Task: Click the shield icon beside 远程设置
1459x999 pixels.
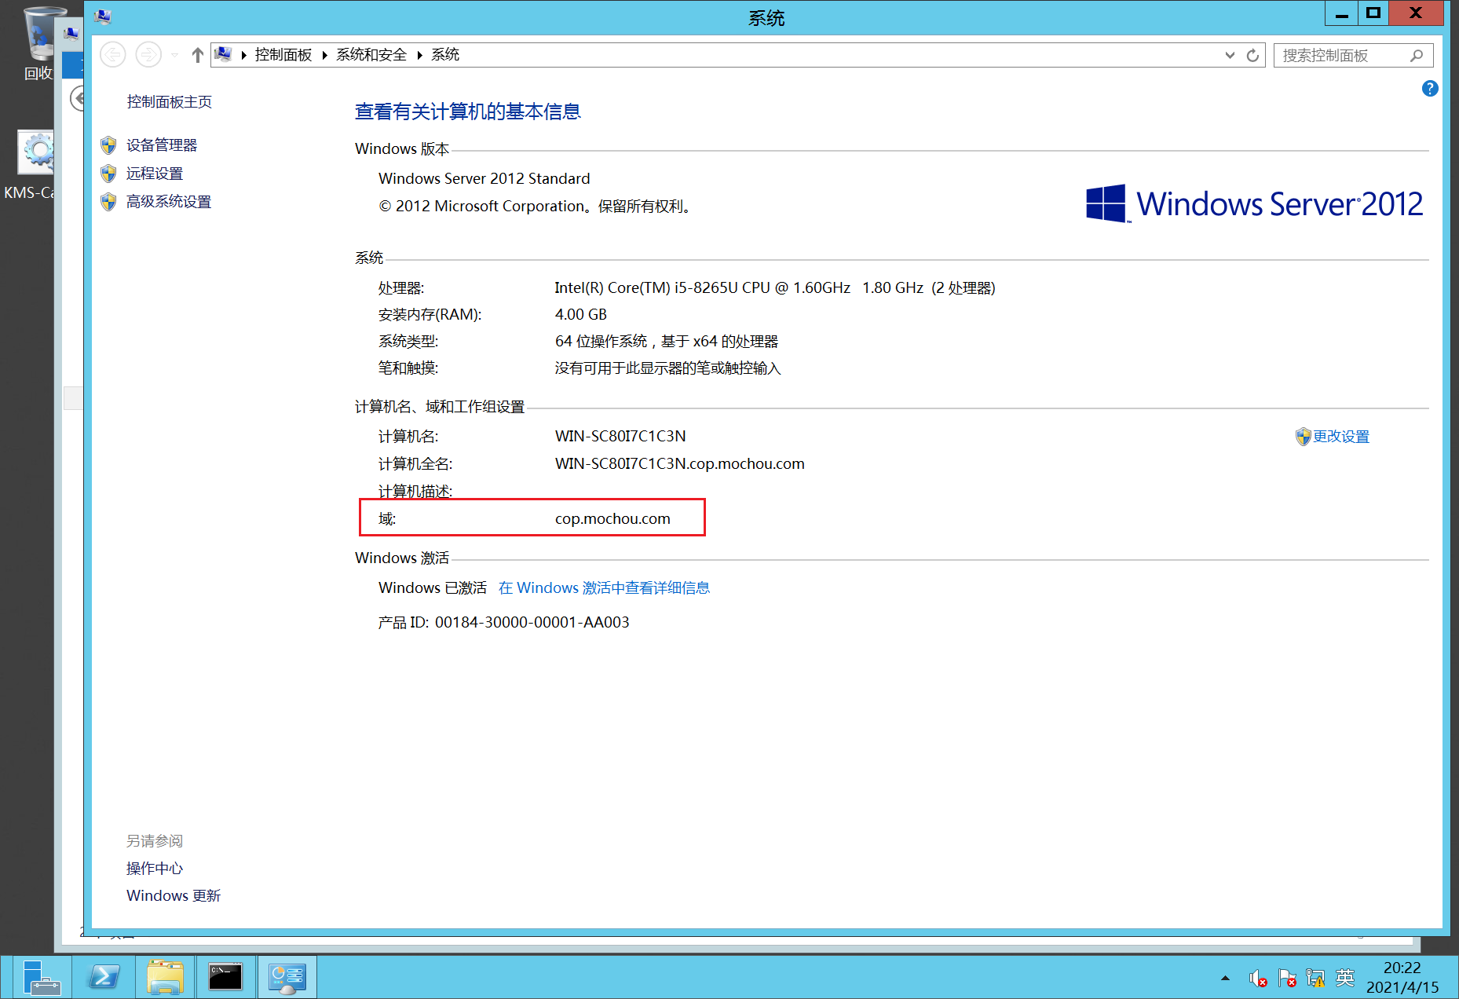Action: 108,174
